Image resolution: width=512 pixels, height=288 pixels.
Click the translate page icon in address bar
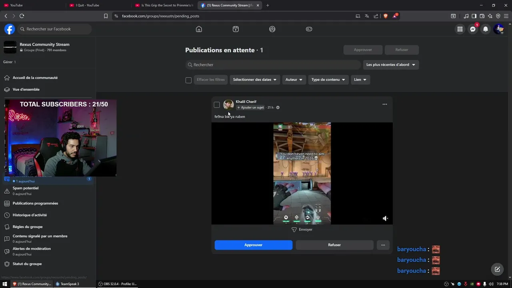[x=367, y=16]
